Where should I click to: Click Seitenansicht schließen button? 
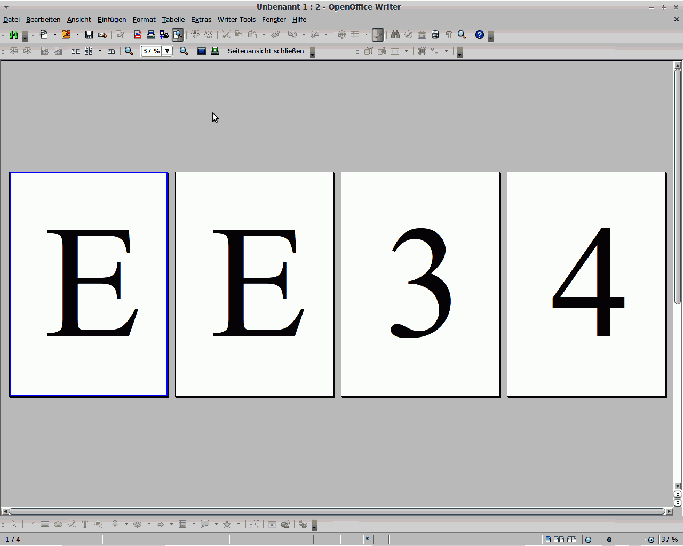pyautogui.click(x=266, y=51)
